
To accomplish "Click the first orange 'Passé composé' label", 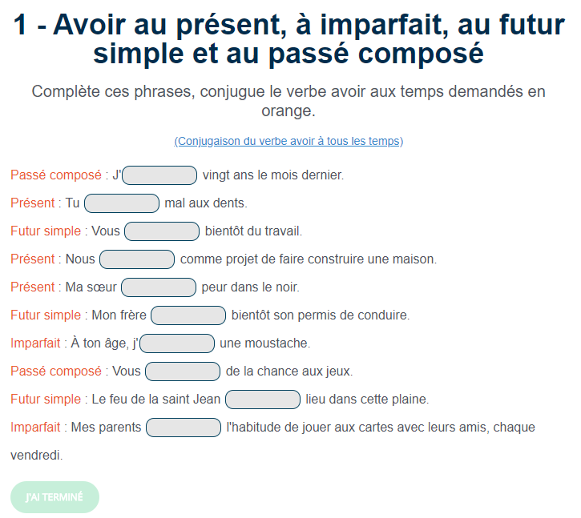I will click(x=56, y=175).
